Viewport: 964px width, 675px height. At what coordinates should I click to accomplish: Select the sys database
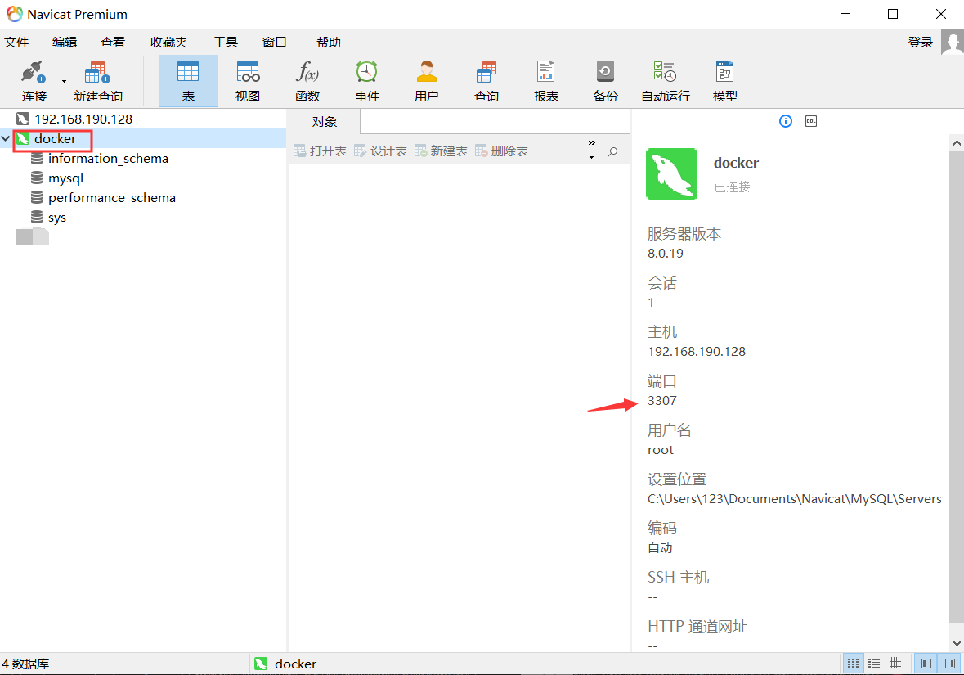pos(56,217)
